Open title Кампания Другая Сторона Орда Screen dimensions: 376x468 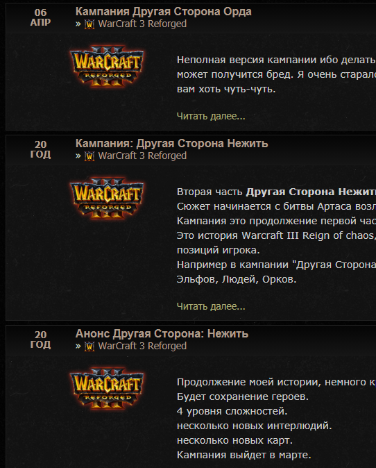click(164, 12)
